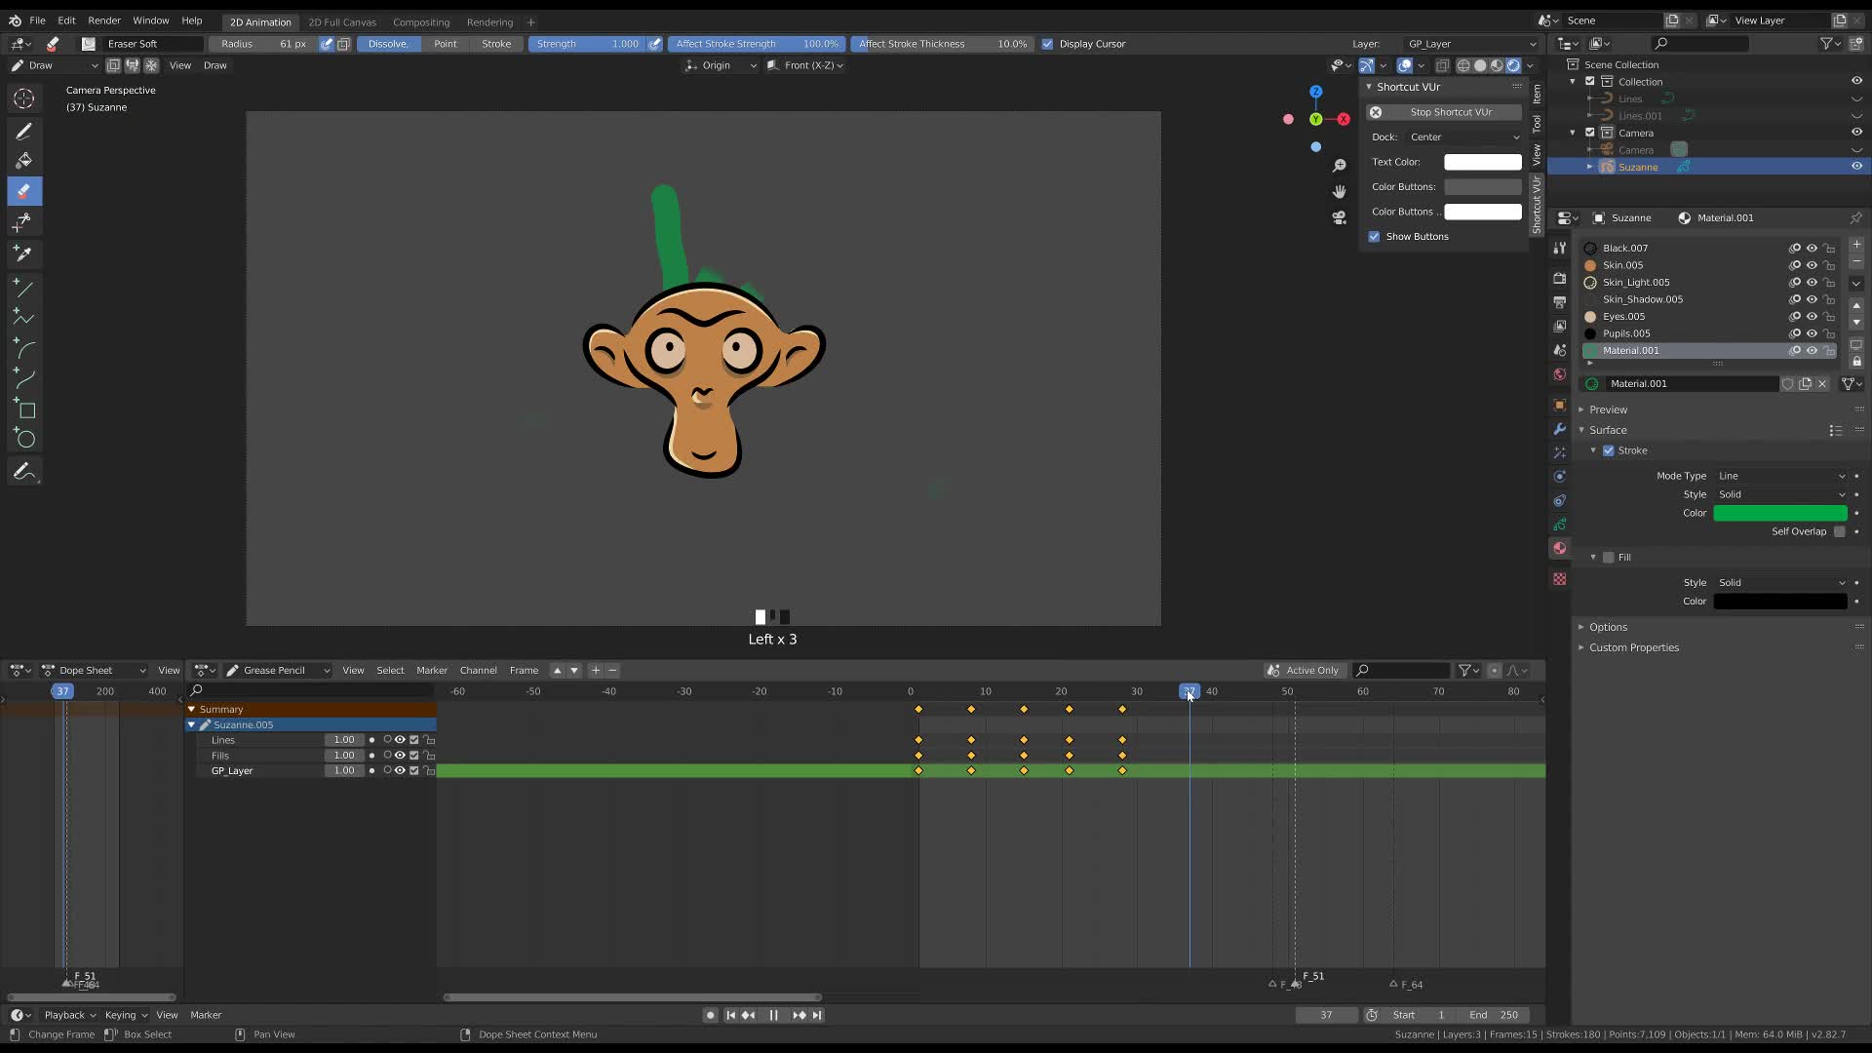The height and width of the screenshot is (1053, 1872).
Task: Toggle visibility of Suzanne in the outliner
Action: 1856,167
